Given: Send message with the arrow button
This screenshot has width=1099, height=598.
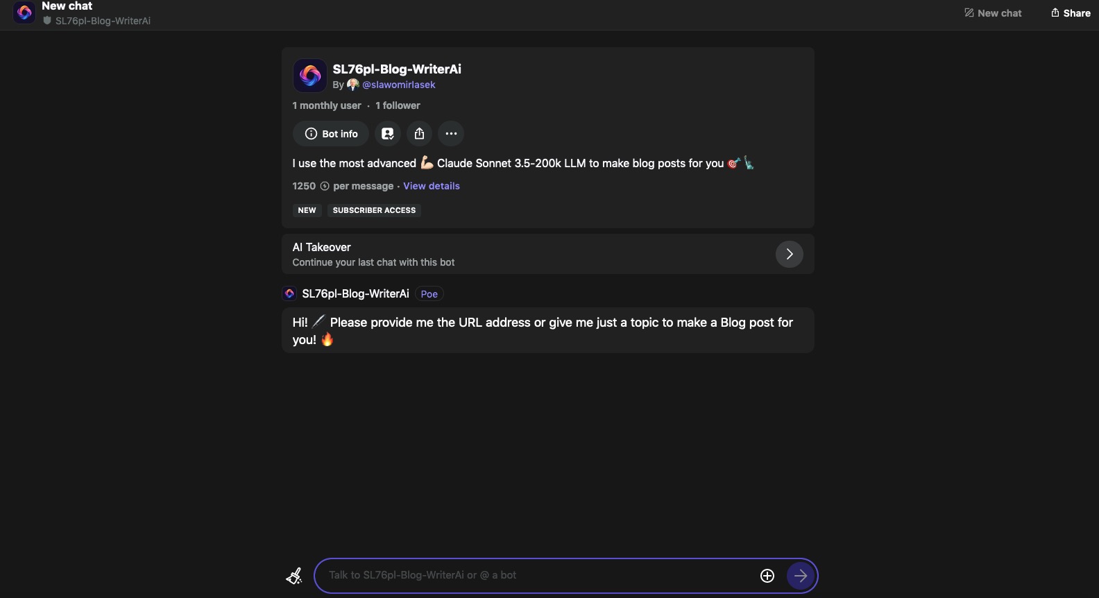Looking at the screenshot, I should pos(801,576).
